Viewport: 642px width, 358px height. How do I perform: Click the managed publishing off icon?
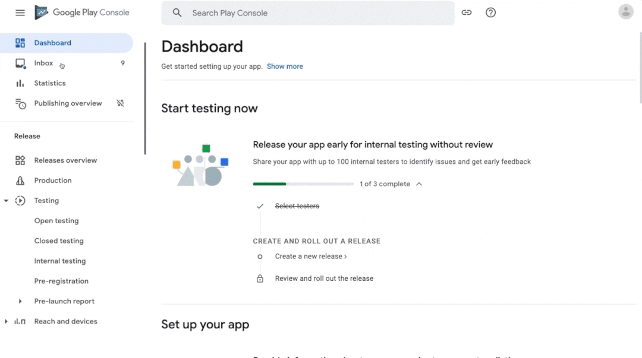[x=120, y=103]
